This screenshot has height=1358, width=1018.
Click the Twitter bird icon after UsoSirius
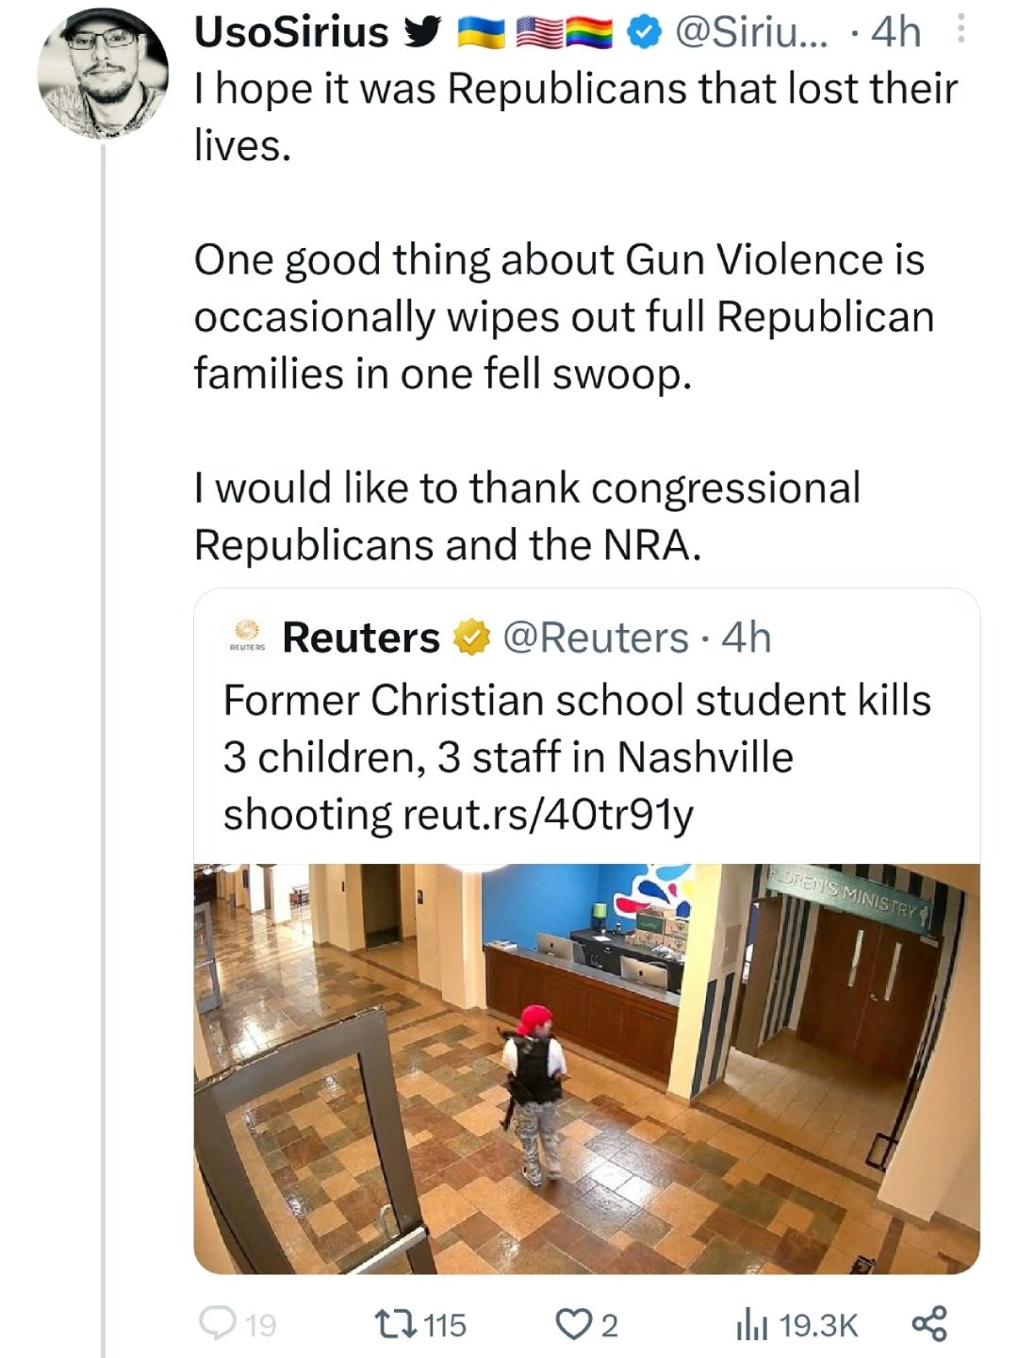pos(421,33)
